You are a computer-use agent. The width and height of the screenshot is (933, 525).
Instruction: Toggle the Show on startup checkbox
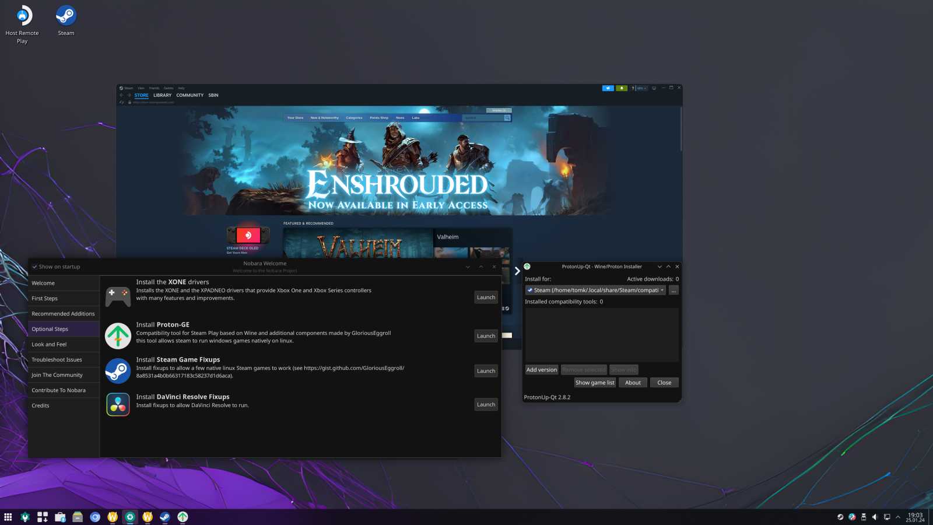[34, 267]
